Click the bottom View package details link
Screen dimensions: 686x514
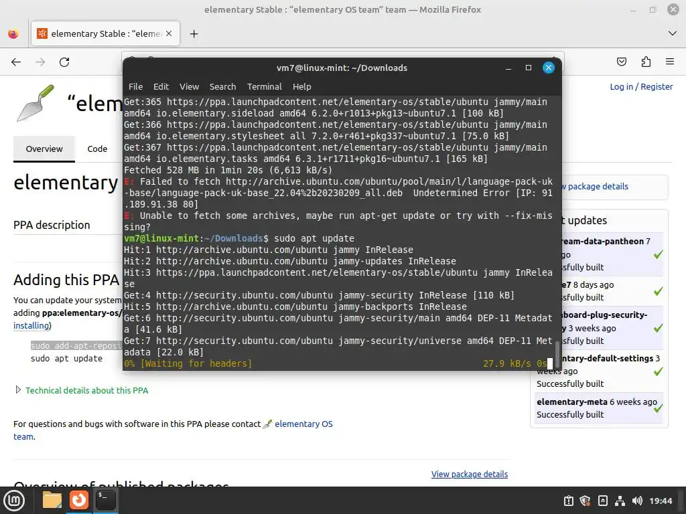[470, 475]
